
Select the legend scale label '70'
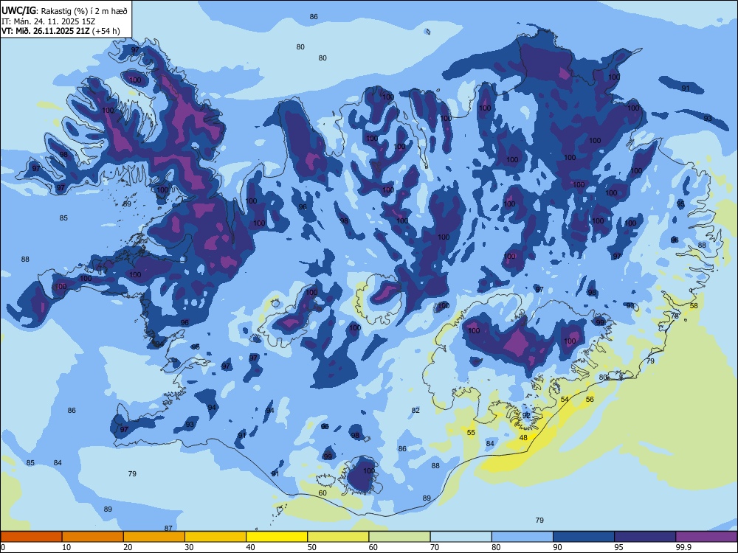pos(435,547)
